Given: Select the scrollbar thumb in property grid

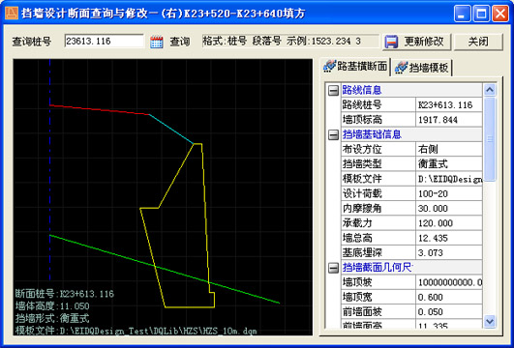Looking at the screenshot, I should pyautogui.click(x=490, y=139).
